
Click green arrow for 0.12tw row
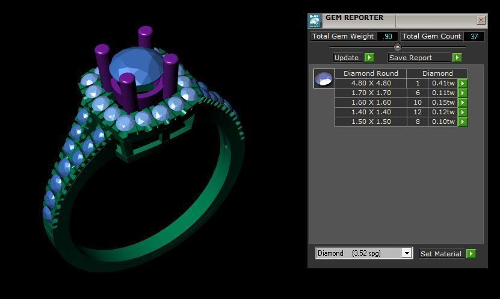click(463, 112)
